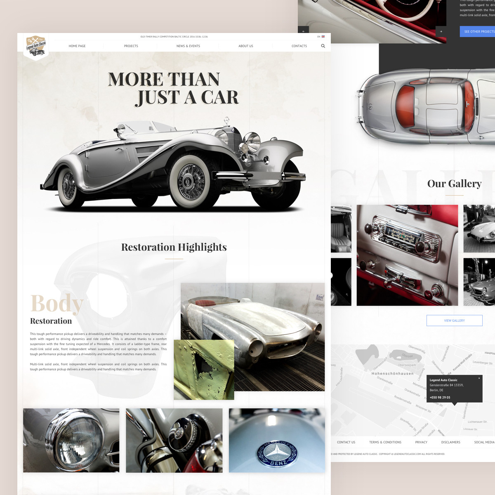
Task: Click the Our Gallery heading
Action: (455, 184)
